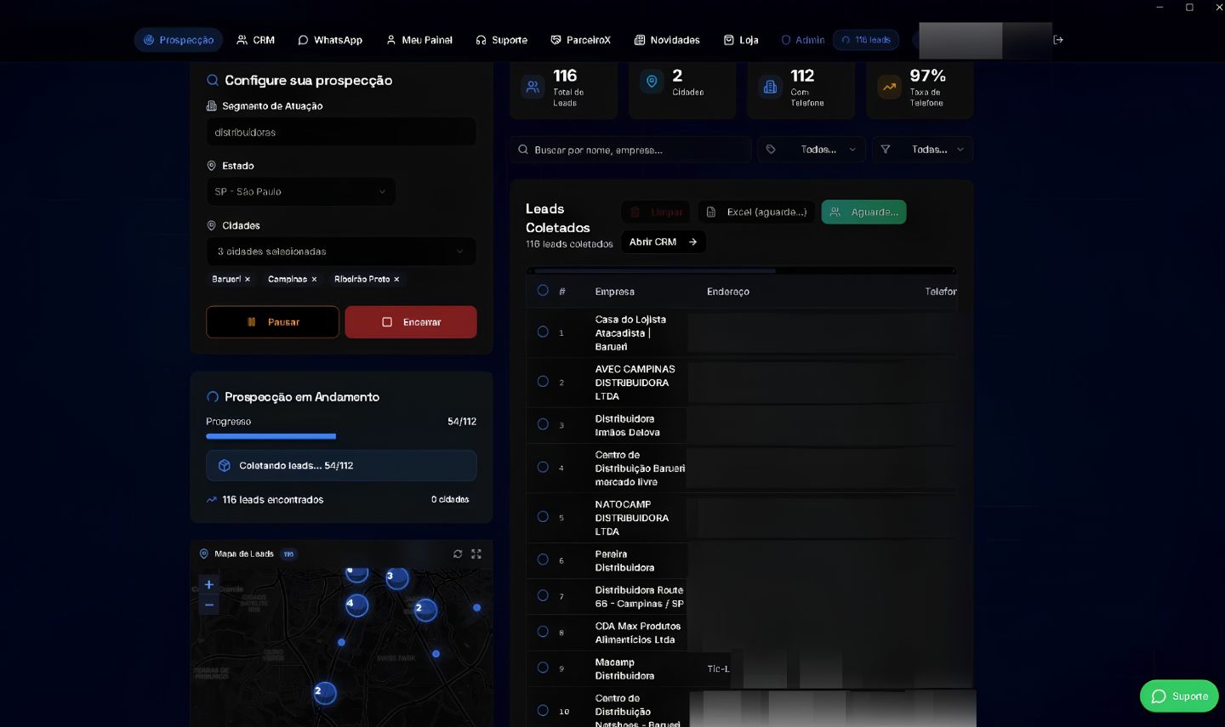
Task: Open Meu Painel in the navigation
Action: pos(419,40)
